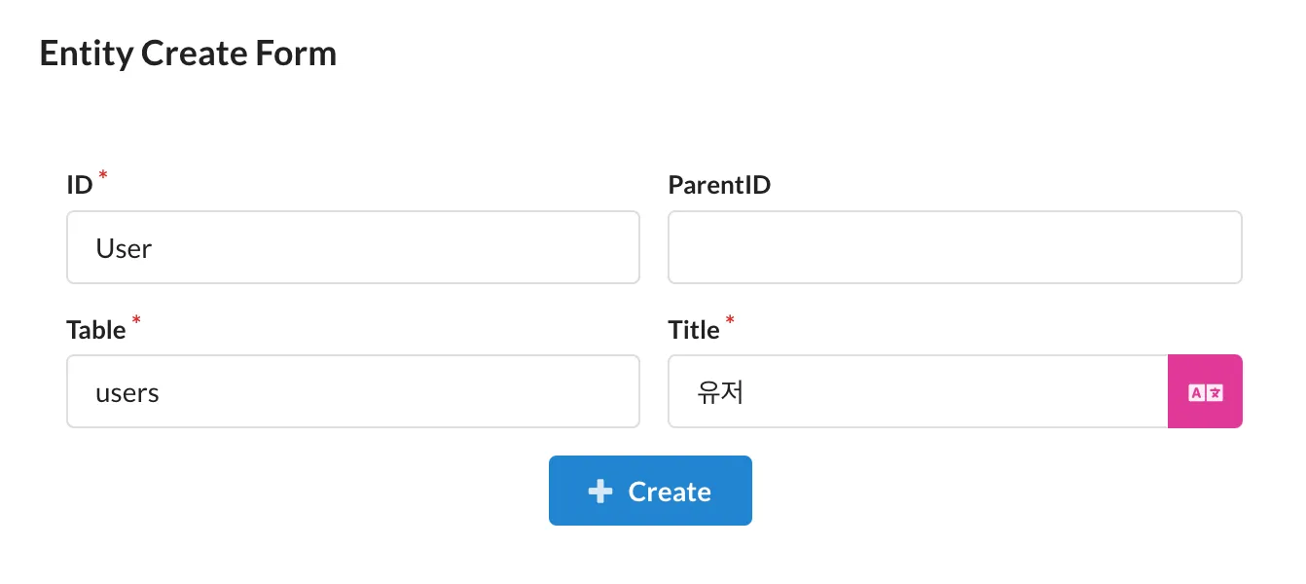Click the word 'Create' on the blue button

(671, 492)
